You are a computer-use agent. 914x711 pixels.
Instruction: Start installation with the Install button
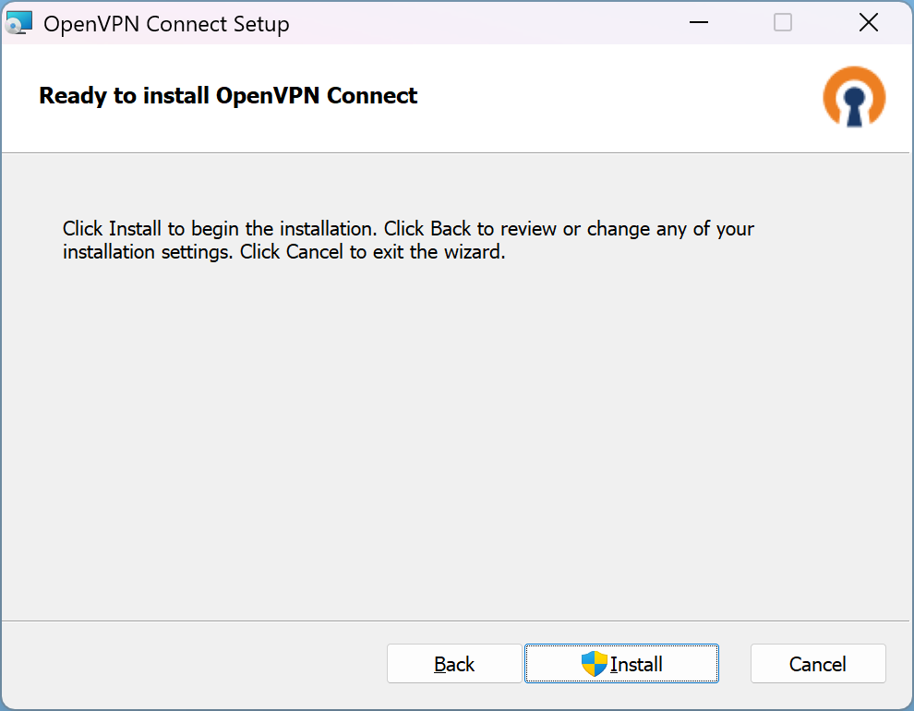[621, 664]
